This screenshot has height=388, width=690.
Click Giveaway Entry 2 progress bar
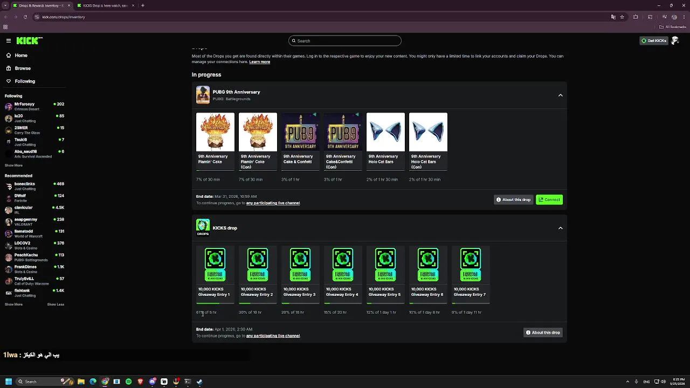pos(258,303)
